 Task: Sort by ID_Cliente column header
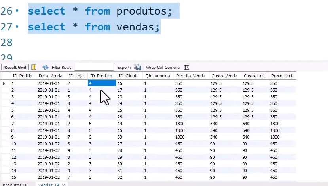point(129,76)
